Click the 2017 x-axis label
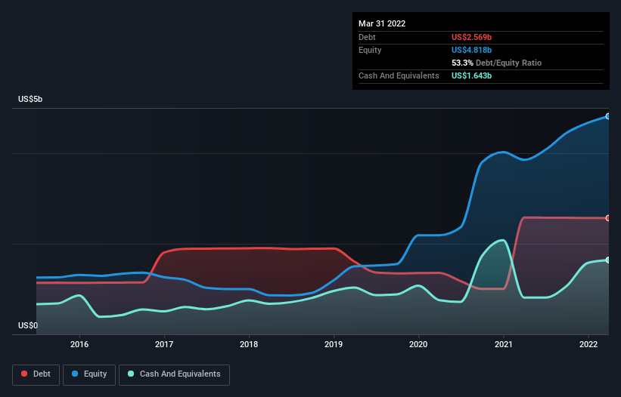The image size is (621, 397). 164,344
